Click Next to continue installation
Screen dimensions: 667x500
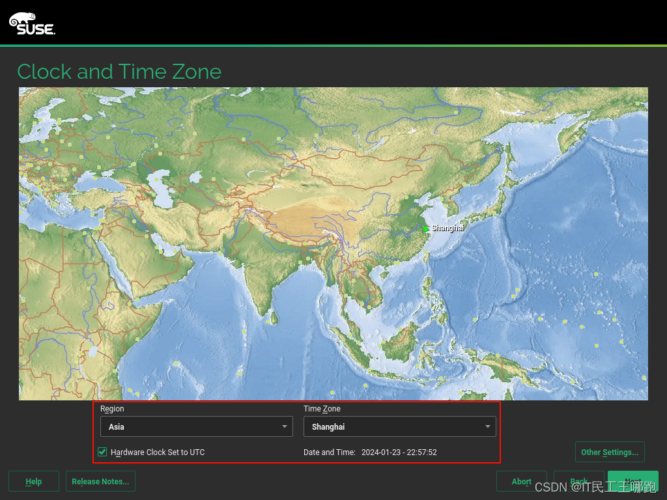632,481
